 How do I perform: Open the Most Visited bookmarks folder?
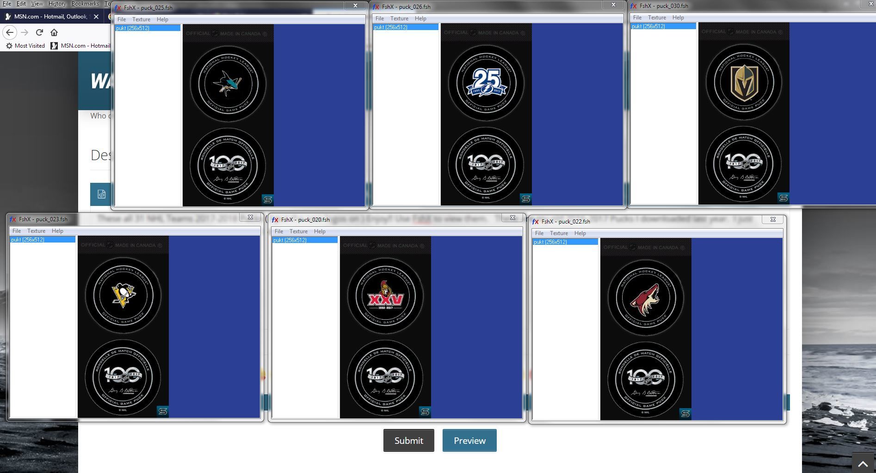[x=25, y=46]
